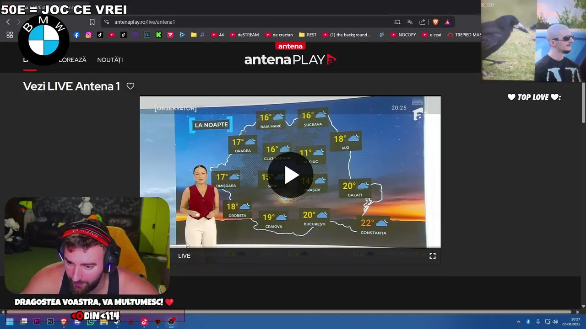This screenshot has width=586, height=329.
Task: Favorite Antena 1 with the heart icon
Action: [x=130, y=86]
